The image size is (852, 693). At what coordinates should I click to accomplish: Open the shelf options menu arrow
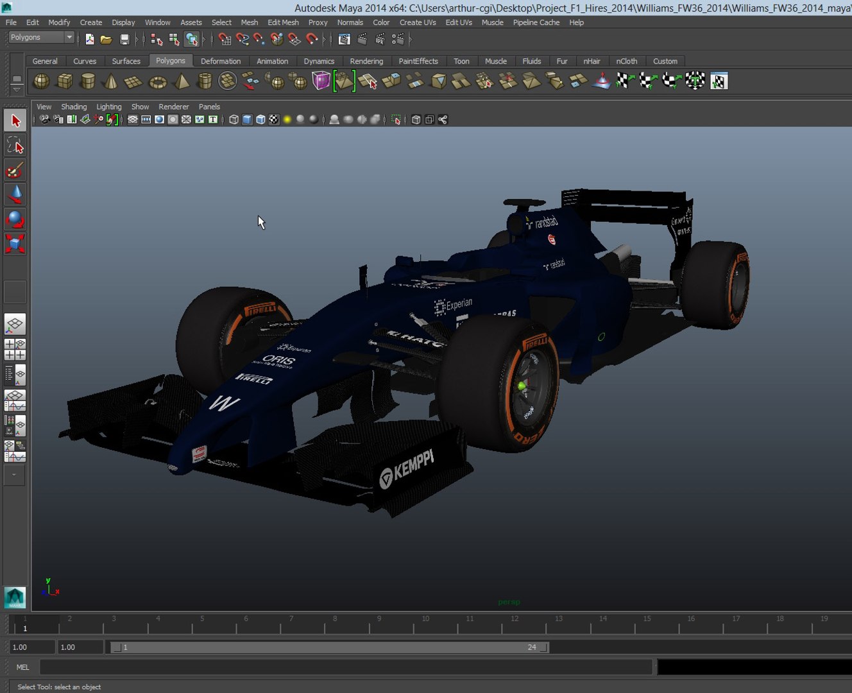click(17, 90)
